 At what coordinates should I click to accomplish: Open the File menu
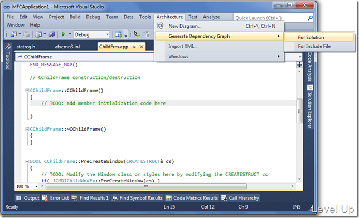point(10,17)
